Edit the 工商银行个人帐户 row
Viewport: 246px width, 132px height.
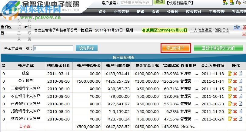pos(230,89)
